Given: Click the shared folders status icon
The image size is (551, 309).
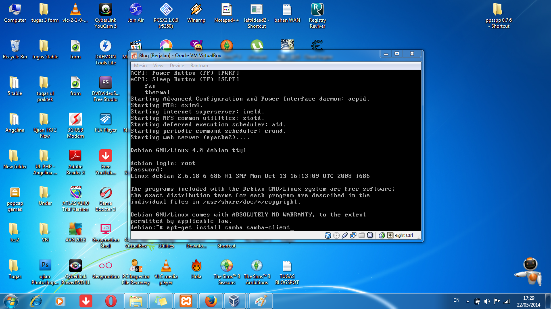Looking at the screenshot, I should (x=361, y=235).
